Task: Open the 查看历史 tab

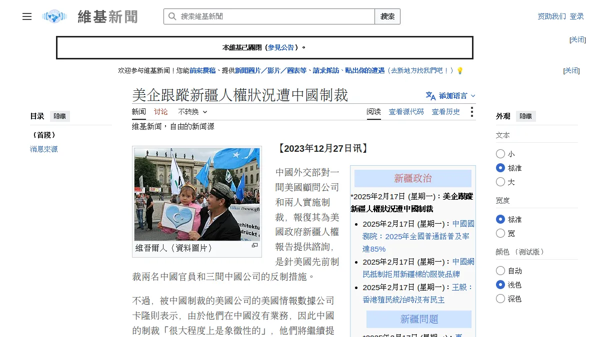Action: coord(446,112)
